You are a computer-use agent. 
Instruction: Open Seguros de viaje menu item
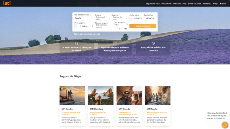click(x=153, y=4)
